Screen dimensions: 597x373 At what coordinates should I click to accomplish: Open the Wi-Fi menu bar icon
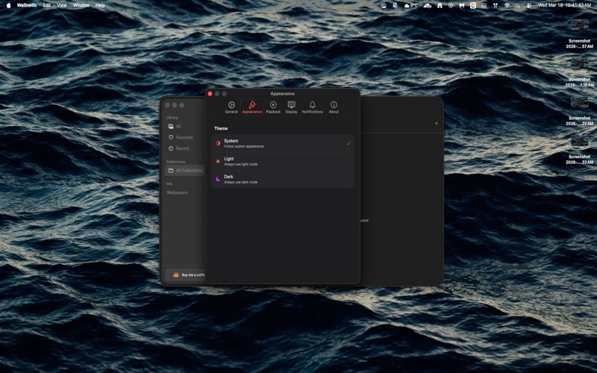click(x=507, y=5)
